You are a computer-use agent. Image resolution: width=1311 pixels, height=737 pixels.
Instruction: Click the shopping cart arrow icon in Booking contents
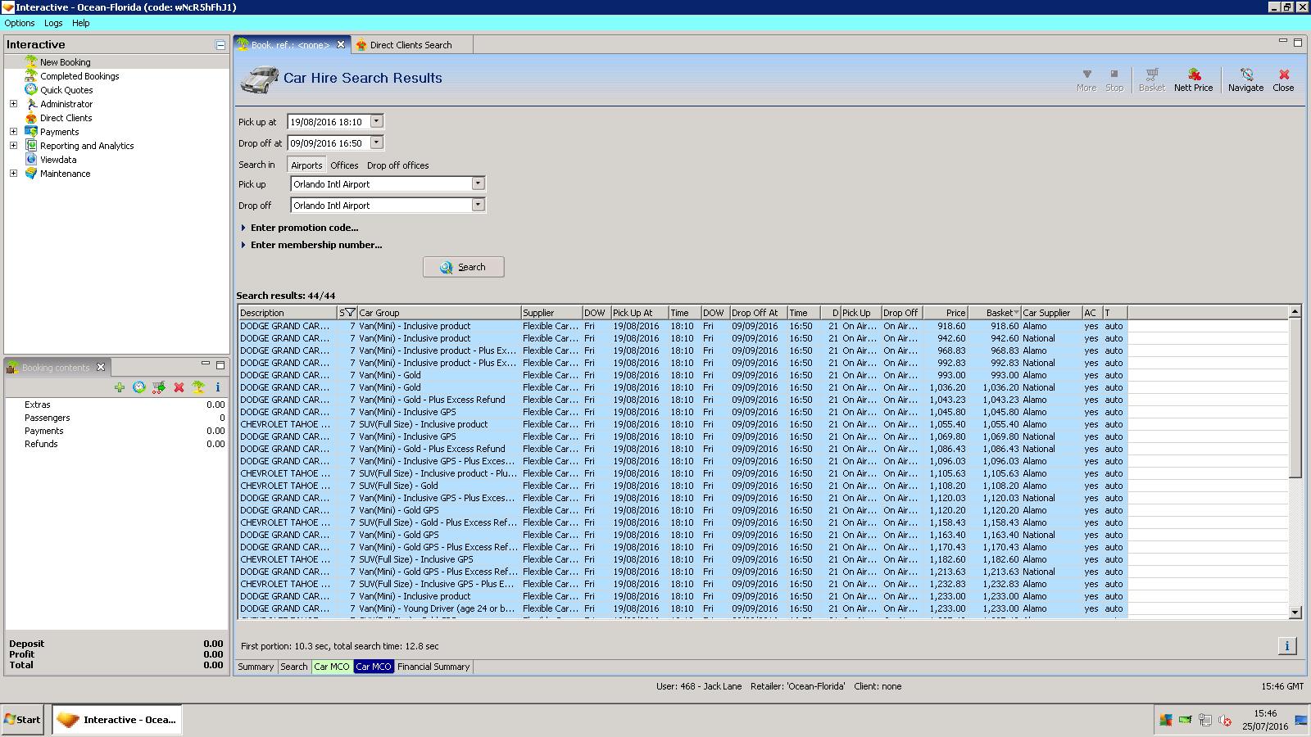(x=159, y=387)
